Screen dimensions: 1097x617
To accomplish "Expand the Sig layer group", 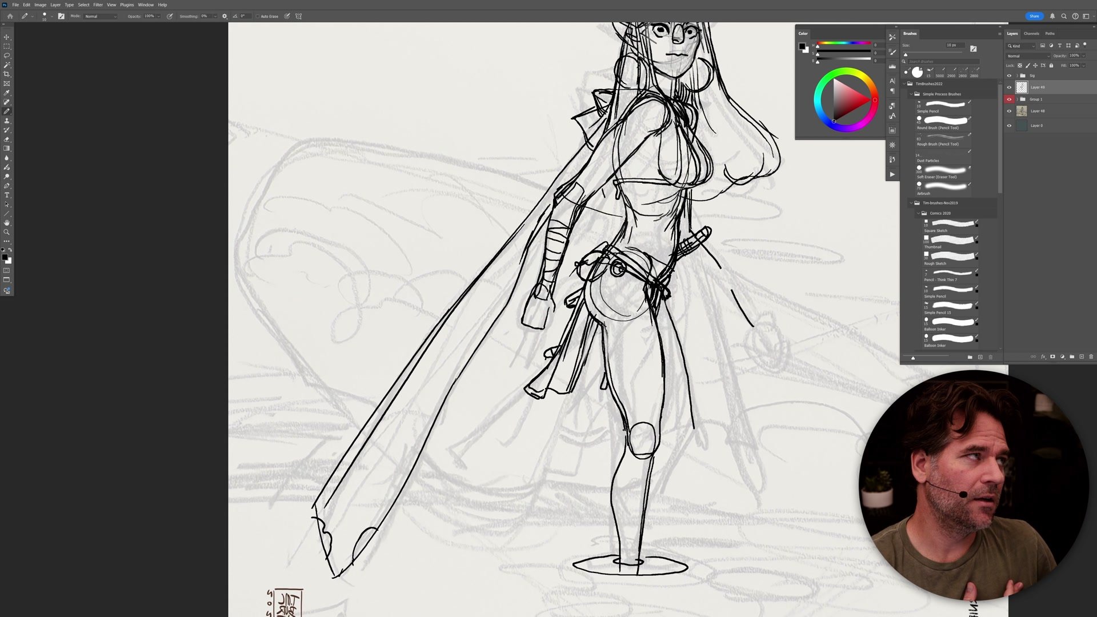I will (1016, 75).
